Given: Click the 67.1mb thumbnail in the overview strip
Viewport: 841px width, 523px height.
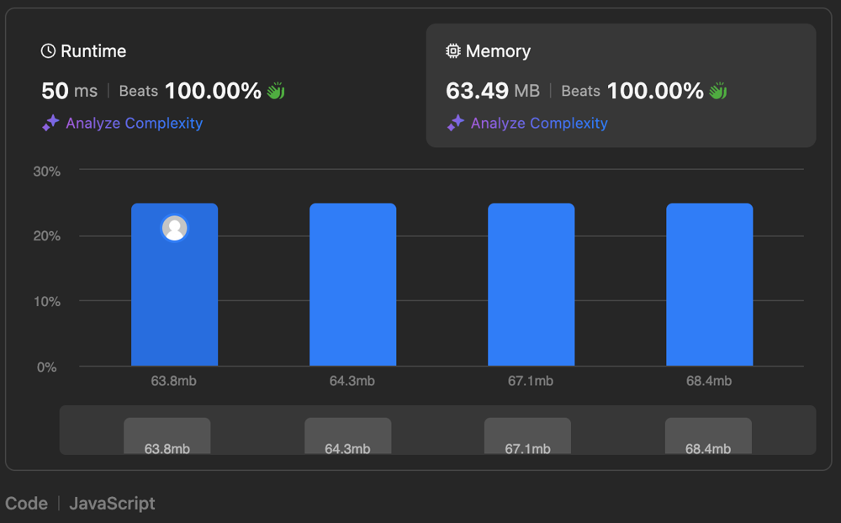Looking at the screenshot, I should [527, 436].
